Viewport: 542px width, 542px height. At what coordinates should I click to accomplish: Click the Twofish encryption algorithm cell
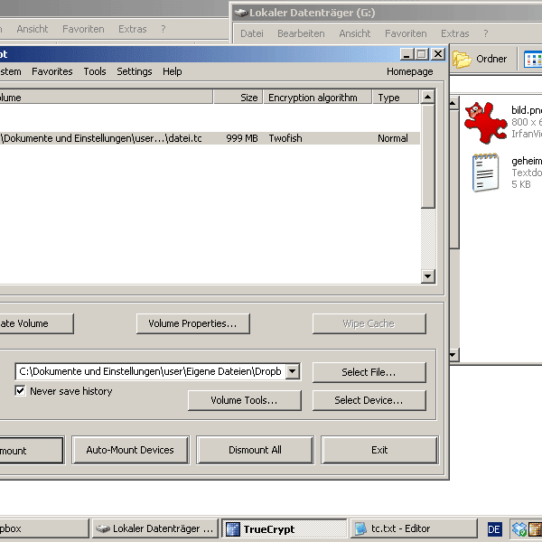[x=285, y=138]
